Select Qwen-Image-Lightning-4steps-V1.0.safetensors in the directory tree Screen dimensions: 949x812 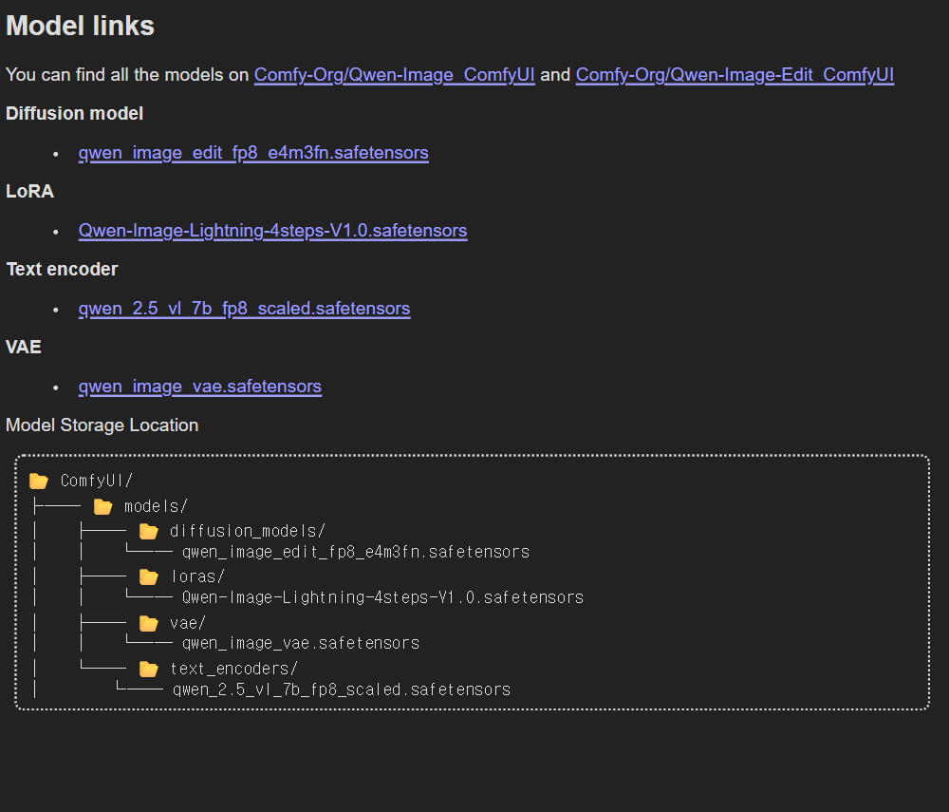[x=381, y=597]
